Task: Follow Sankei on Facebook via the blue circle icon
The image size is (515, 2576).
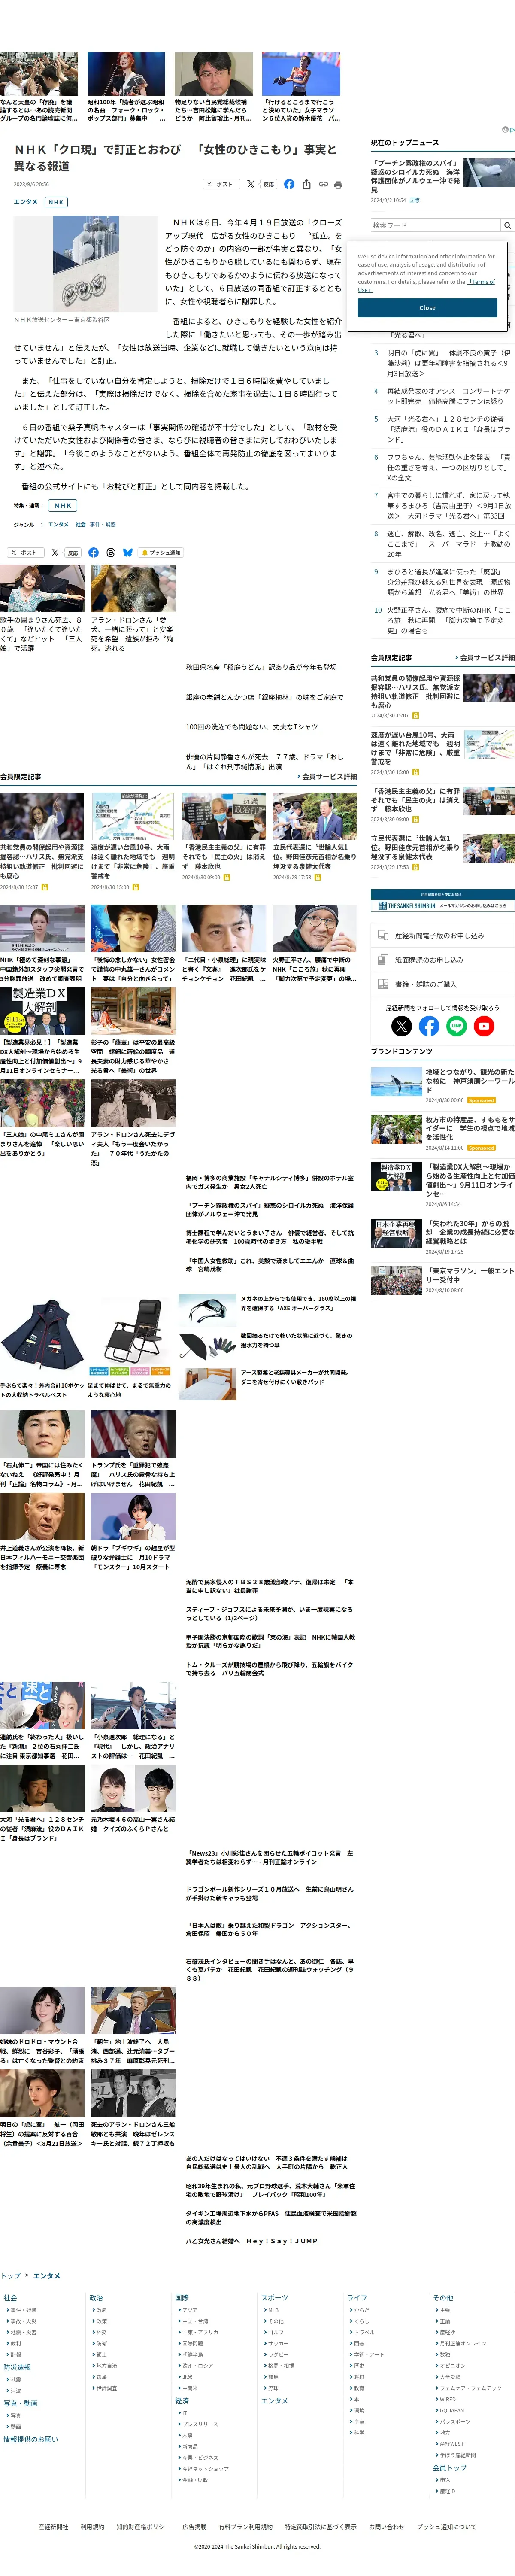Action: click(x=429, y=1026)
